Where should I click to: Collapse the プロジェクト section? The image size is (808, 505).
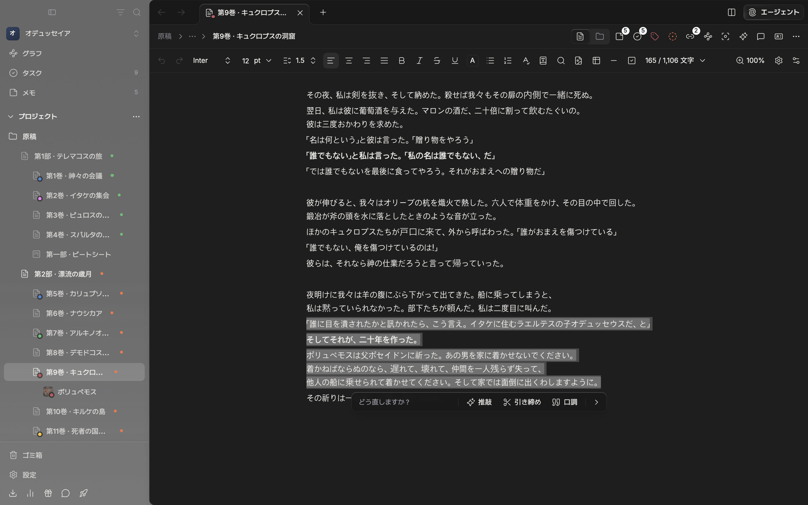[11, 116]
